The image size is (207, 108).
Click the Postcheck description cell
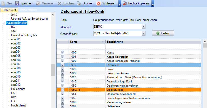point(153,65)
